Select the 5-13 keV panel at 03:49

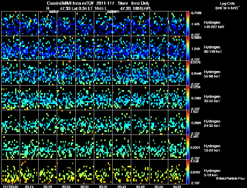(x=140, y=172)
